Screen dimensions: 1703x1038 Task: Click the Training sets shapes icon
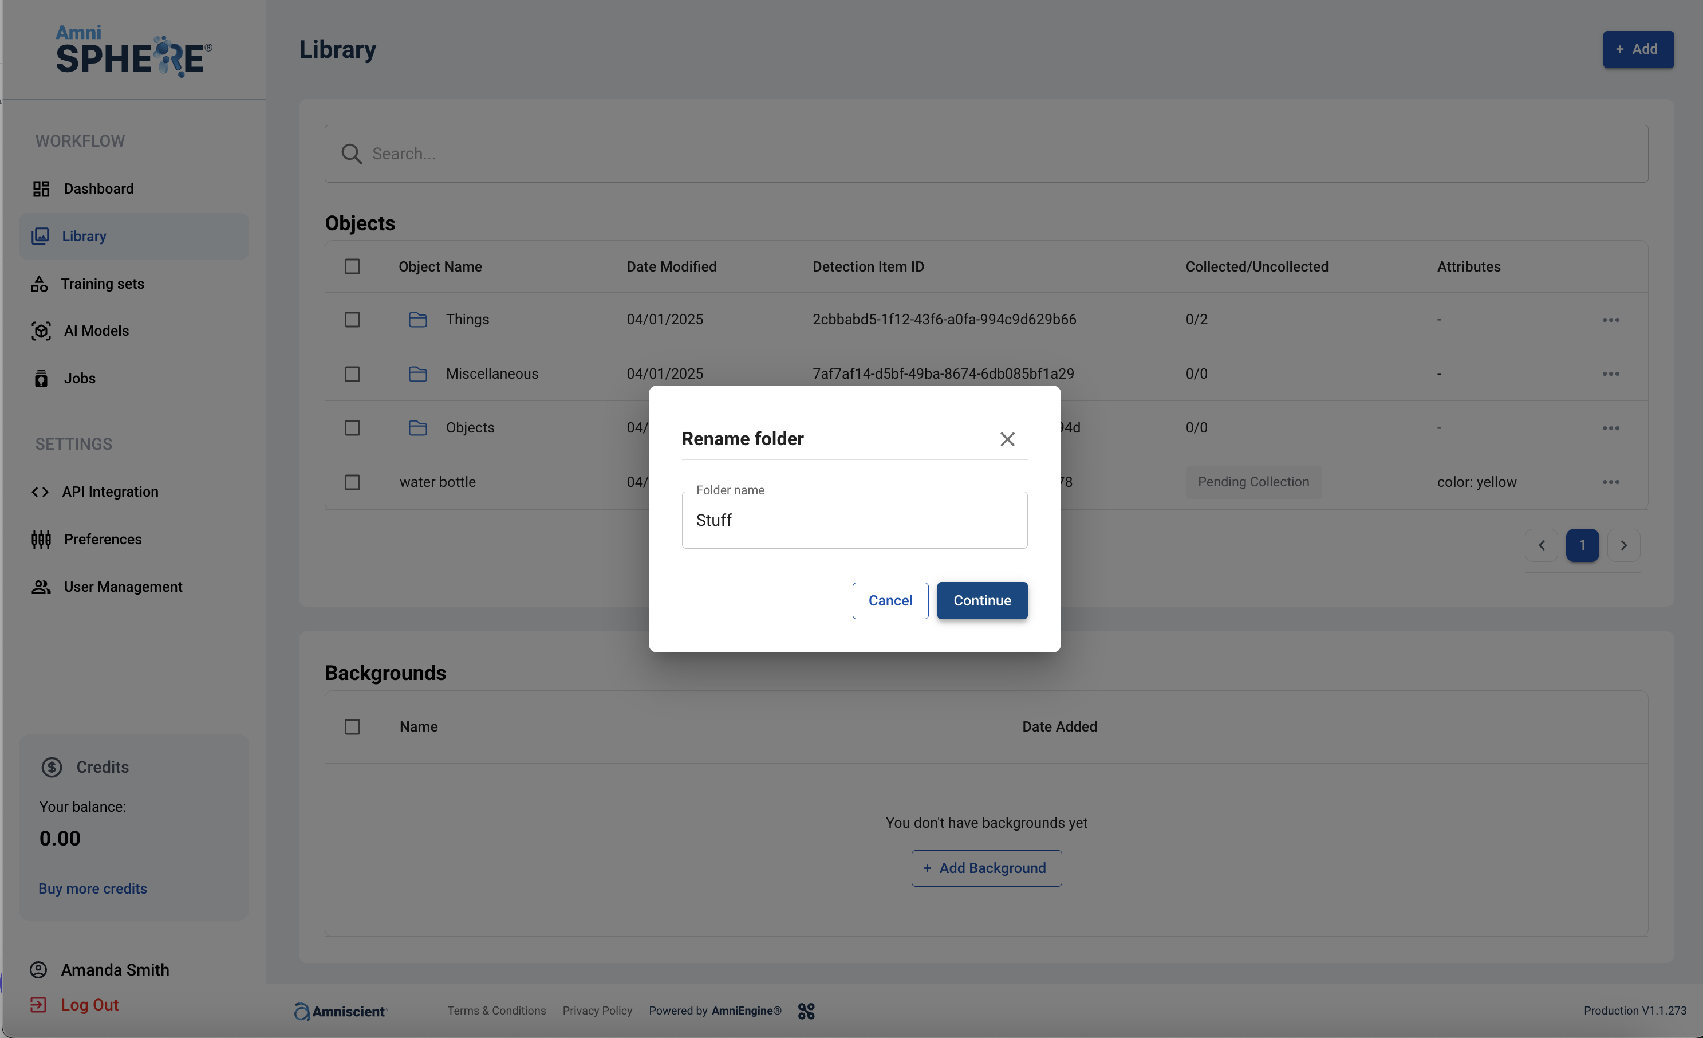coord(40,284)
